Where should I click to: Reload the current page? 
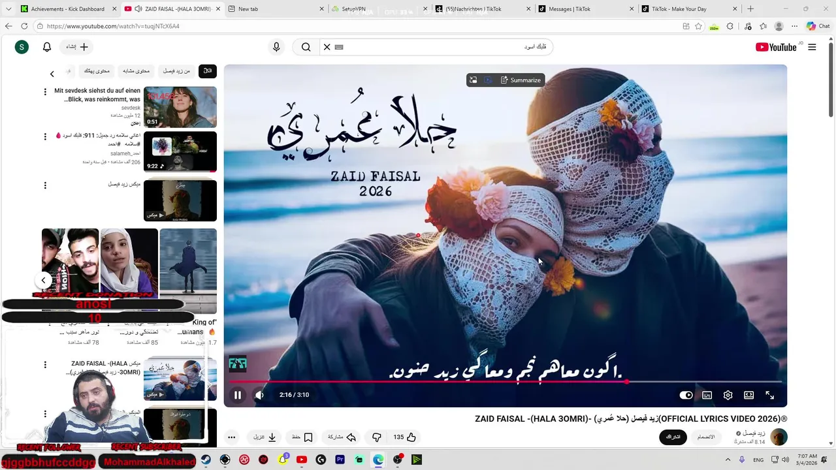click(x=24, y=26)
